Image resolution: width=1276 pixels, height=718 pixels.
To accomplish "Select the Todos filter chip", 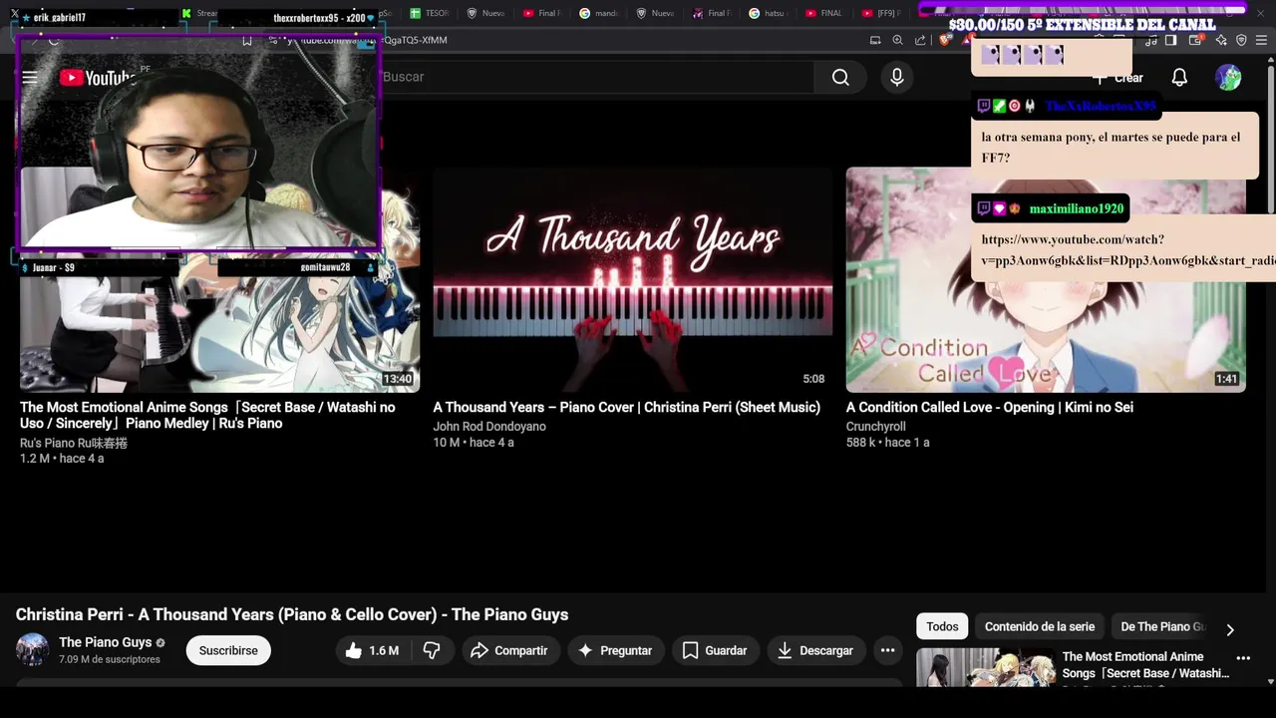I will point(942,626).
